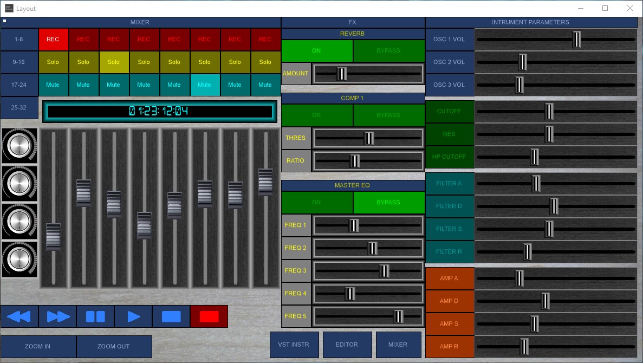Turn MASTER EQ ON
This screenshot has width=643, height=363.
coord(316,202)
